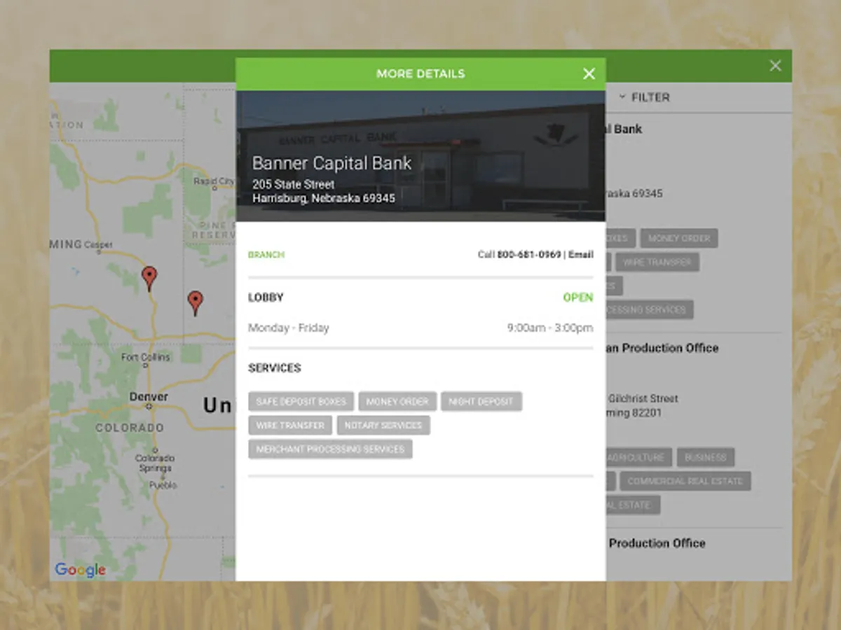Screen dimensions: 841x630
Task: Toggle the SAFE DEPOSIT BOXES service chip
Action: 301,401
